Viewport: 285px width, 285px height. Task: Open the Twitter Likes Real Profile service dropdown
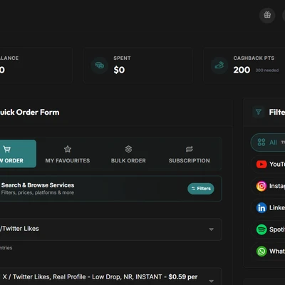110,277
